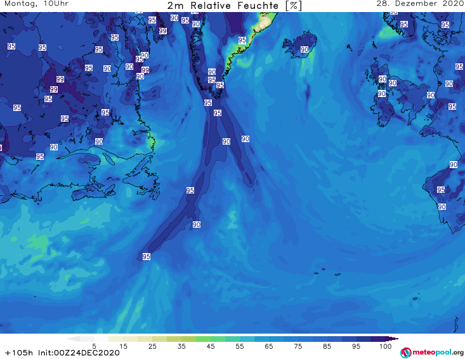
Task: Click the "Montag, 10Uhr" time label
Action: [36, 4]
